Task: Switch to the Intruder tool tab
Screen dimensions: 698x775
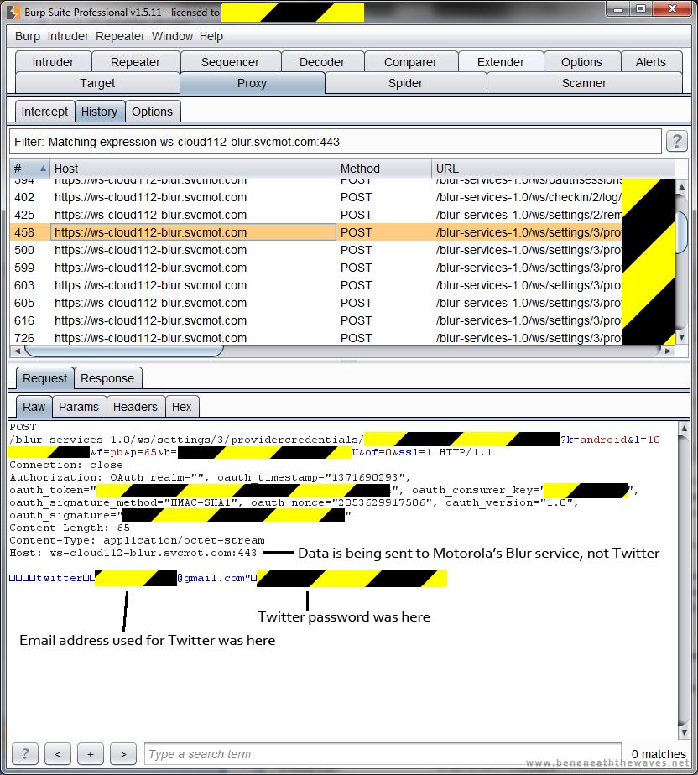Action: [53, 62]
